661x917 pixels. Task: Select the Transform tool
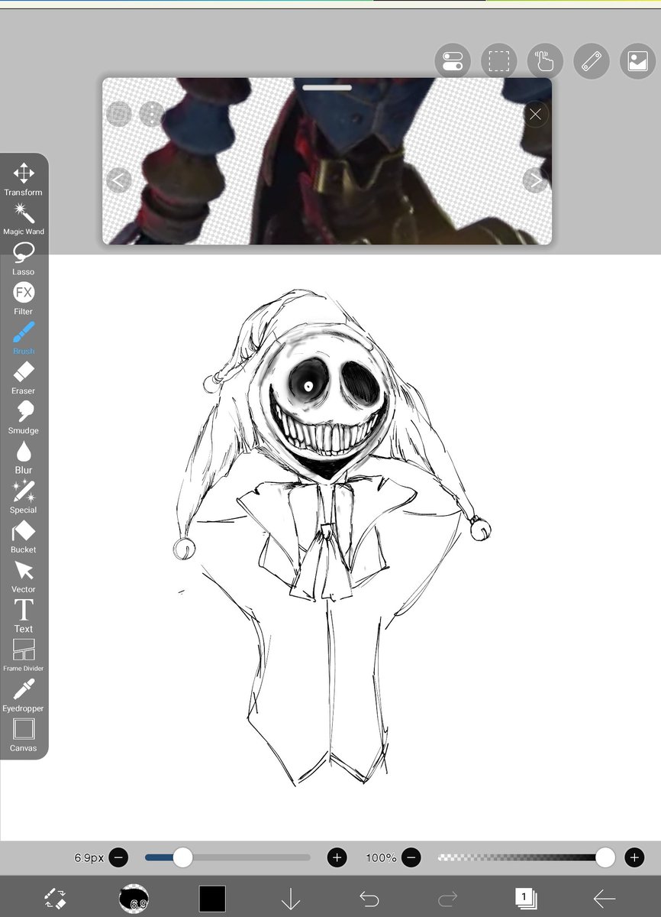pyautogui.click(x=24, y=180)
